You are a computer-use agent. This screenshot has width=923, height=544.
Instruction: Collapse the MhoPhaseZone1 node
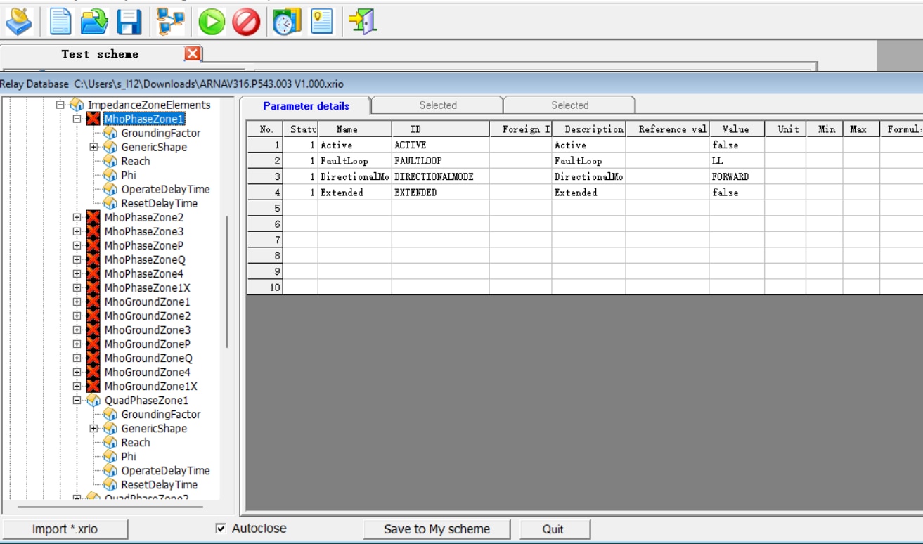(x=77, y=119)
